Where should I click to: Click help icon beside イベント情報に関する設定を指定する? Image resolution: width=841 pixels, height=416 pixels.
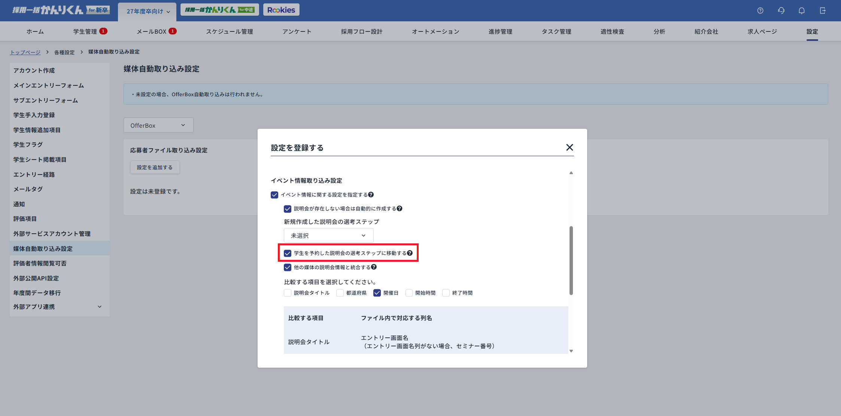pyautogui.click(x=371, y=195)
